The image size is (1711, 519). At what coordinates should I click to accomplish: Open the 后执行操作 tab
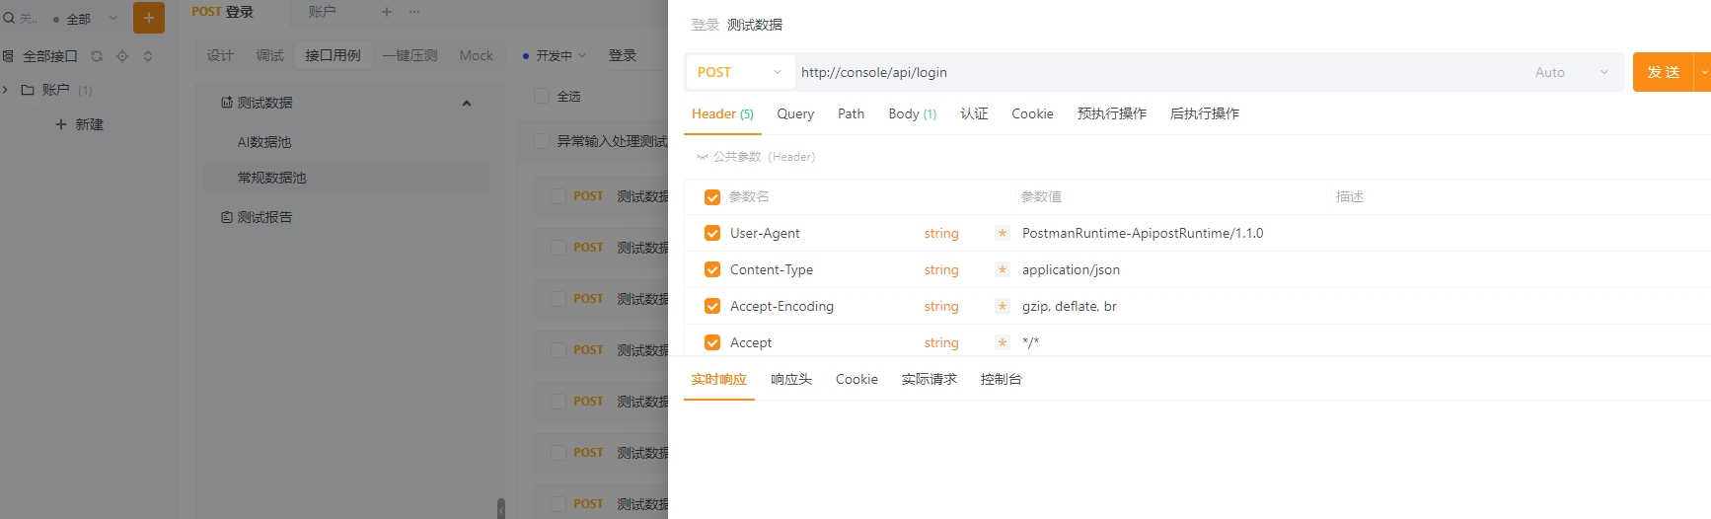[1205, 113]
